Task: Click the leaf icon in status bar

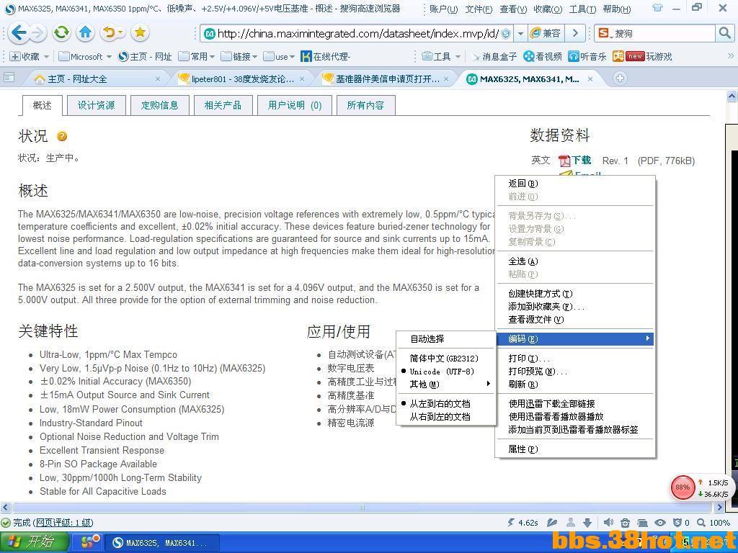Action: [552, 523]
